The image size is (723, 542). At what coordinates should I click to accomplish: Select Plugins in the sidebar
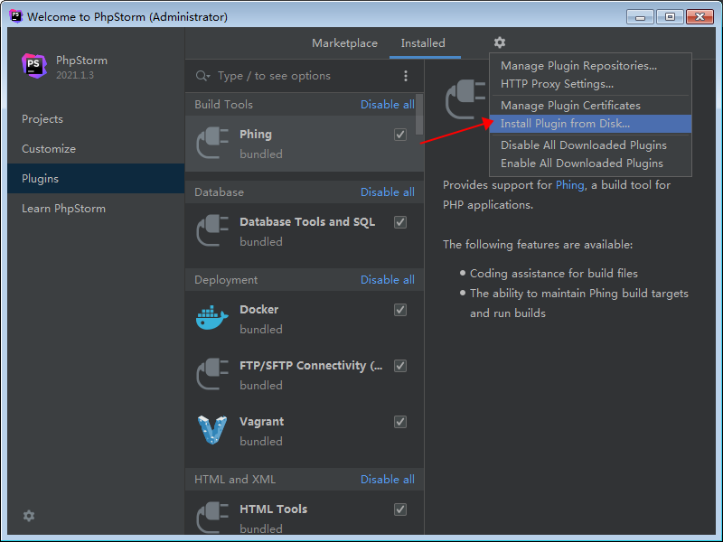tap(96, 178)
